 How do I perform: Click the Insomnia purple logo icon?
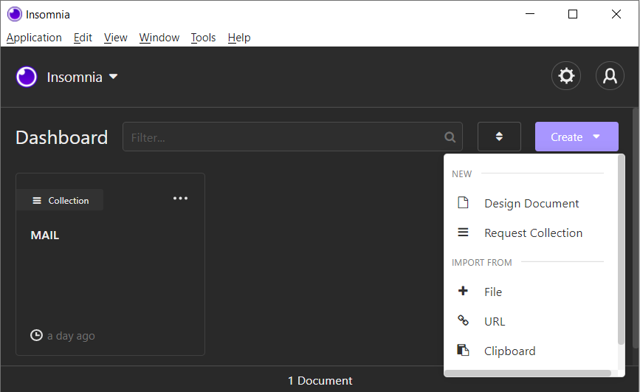point(27,77)
